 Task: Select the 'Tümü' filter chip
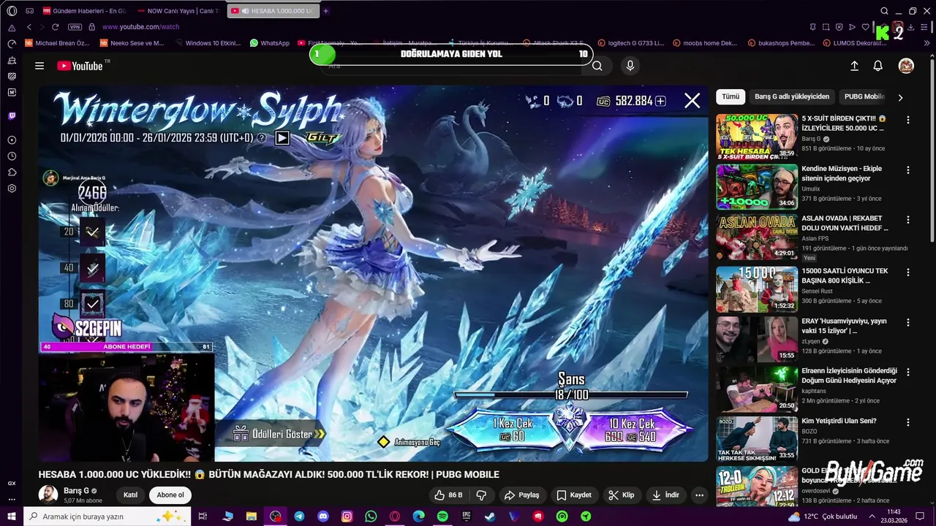pyautogui.click(x=731, y=96)
